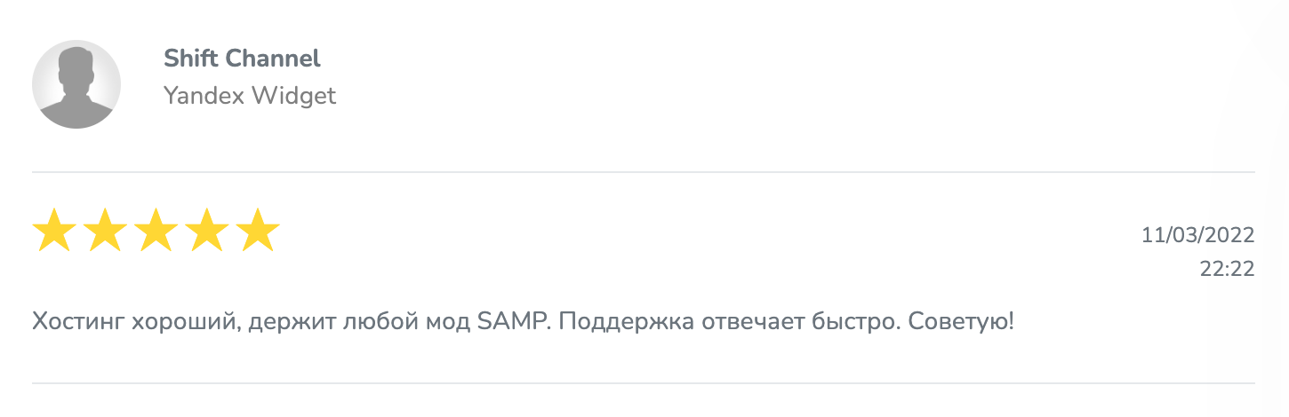Click the review time 22:22
The width and height of the screenshot is (1289, 417).
[x=1227, y=269]
